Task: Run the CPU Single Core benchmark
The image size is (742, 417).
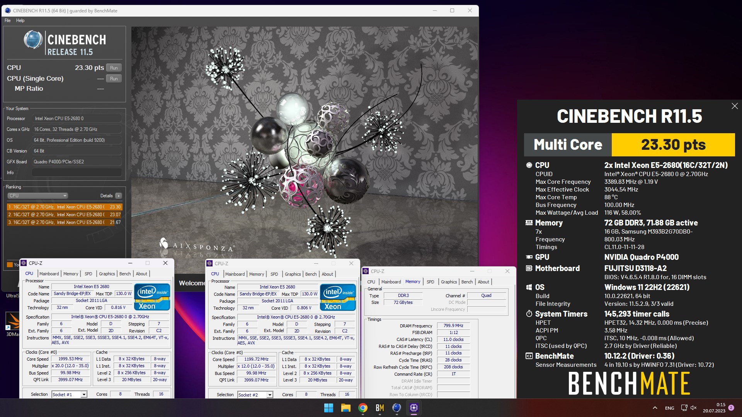Action: (114, 79)
